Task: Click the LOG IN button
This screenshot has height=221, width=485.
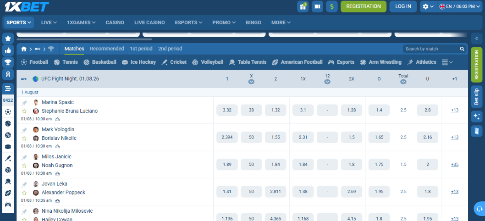Action: pos(403,6)
